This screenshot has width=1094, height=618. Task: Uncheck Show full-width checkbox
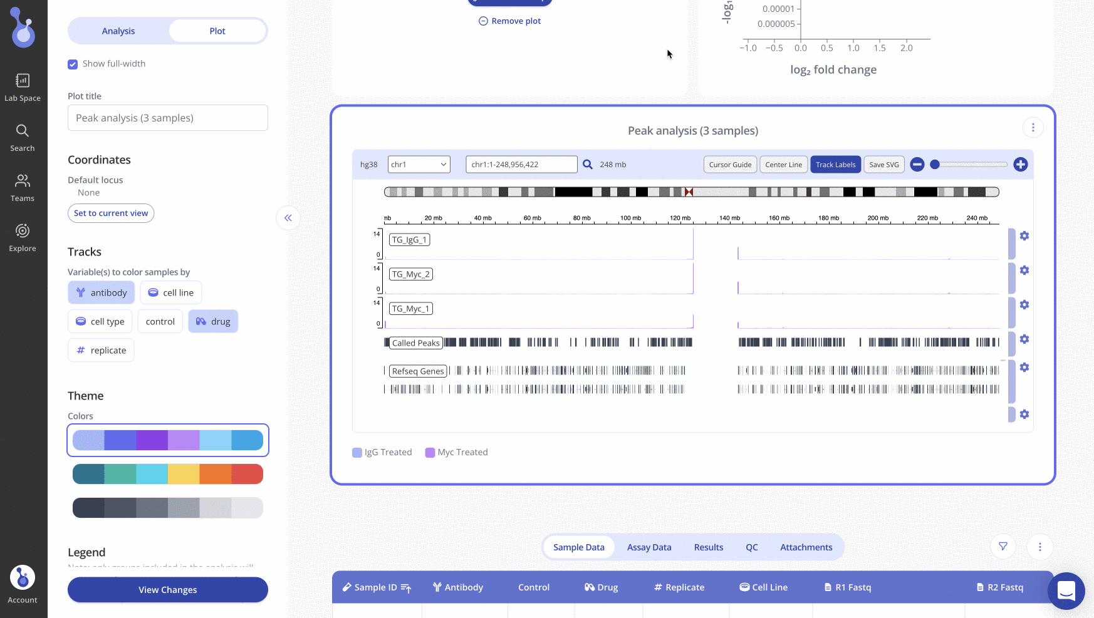[73, 64]
